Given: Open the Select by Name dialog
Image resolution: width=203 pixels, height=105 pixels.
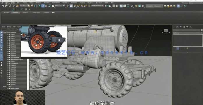Looking at the screenshot, I should click(x=32, y=6).
